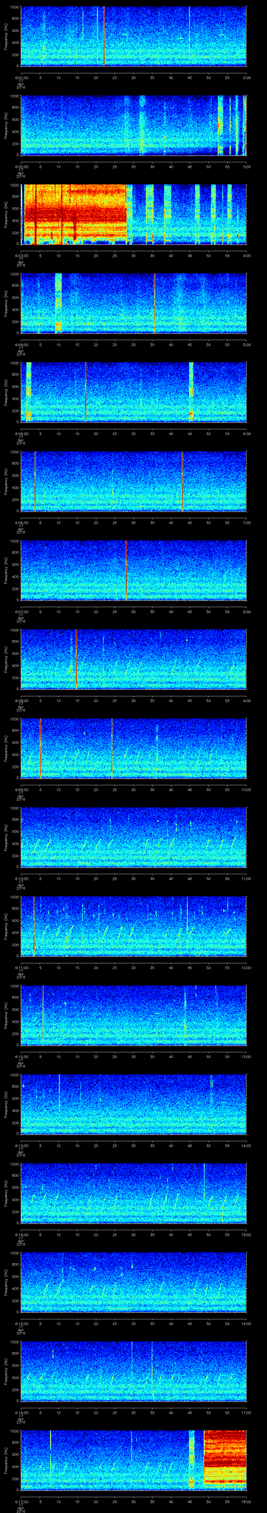Screen dimensions: 267x1513
Task: Select the spectrogram panel starting at 6:11:00
Action: point(133,926)
